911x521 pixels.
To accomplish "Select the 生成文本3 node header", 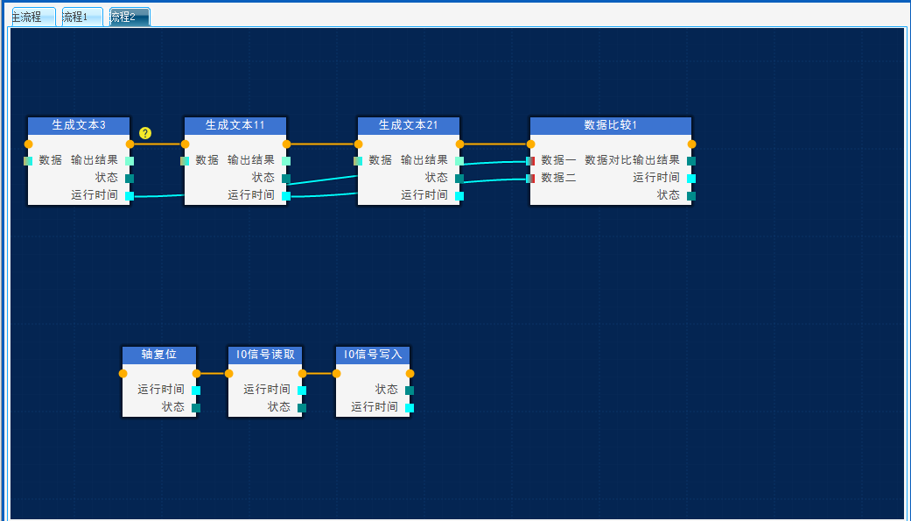I will tap(79, 125).
